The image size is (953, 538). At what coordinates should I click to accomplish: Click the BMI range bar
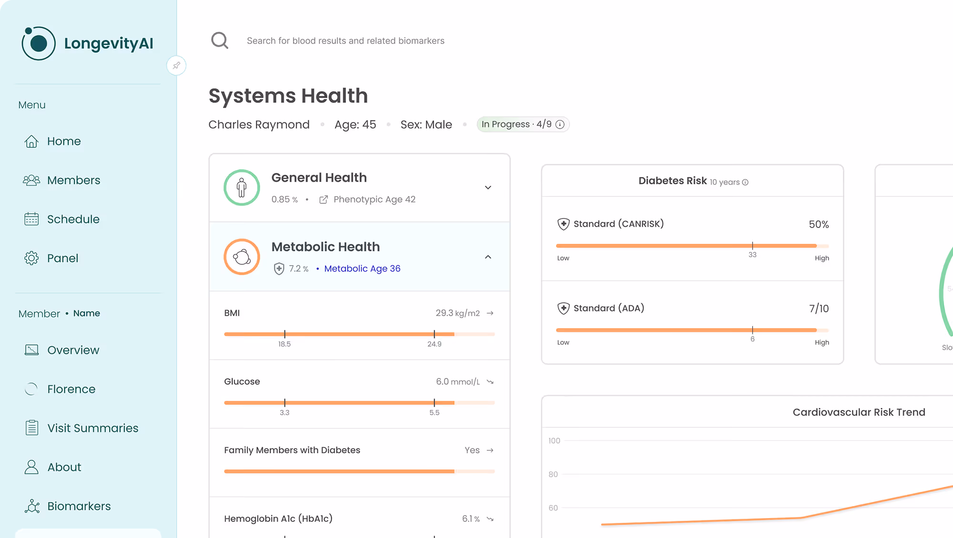(359, 334)
